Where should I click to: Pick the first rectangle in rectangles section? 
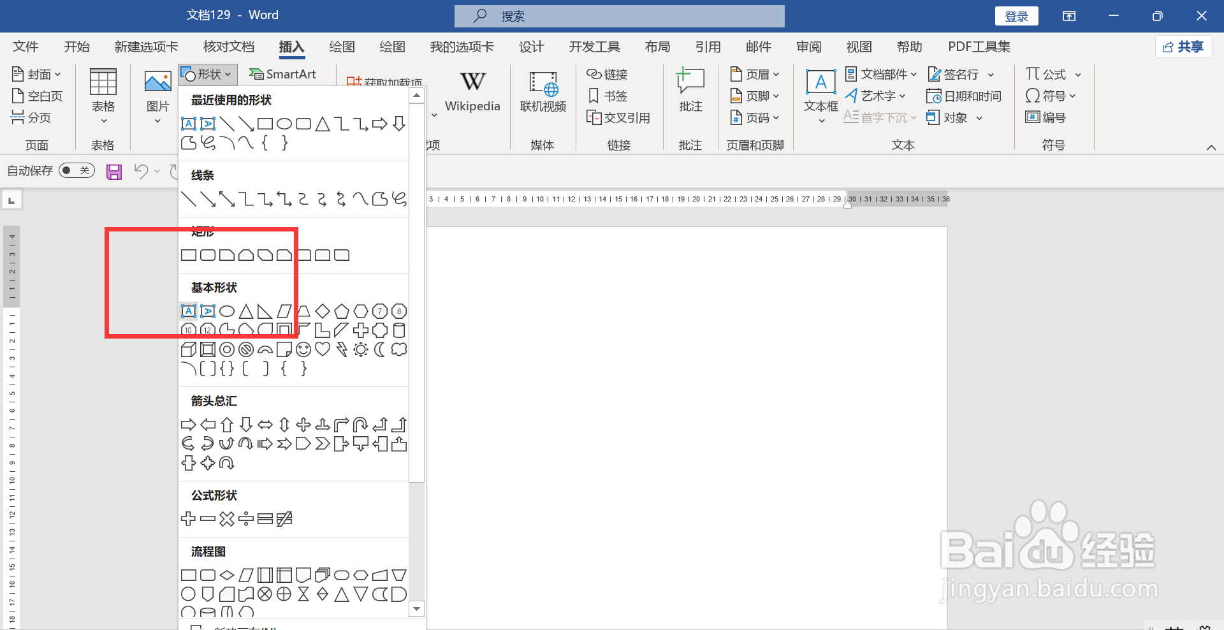(189, 255)
